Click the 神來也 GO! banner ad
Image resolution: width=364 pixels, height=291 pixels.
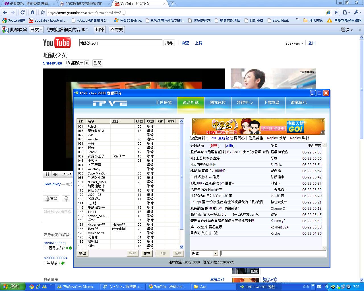coord(258,126)
